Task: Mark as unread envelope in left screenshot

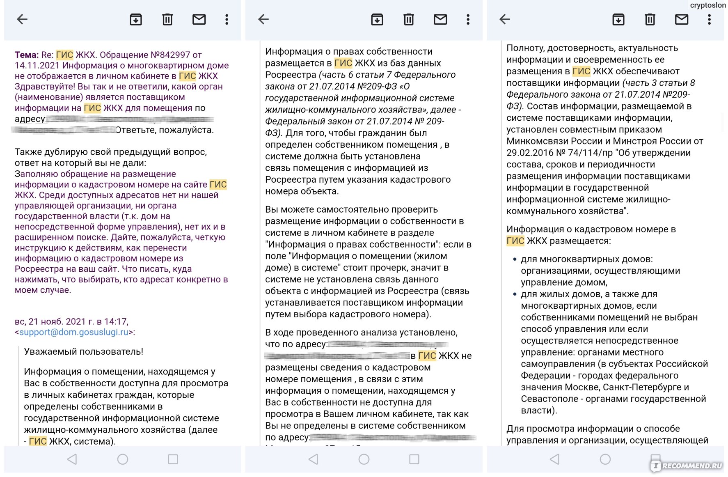Action: pyautogui.click(x=199, y=19)
